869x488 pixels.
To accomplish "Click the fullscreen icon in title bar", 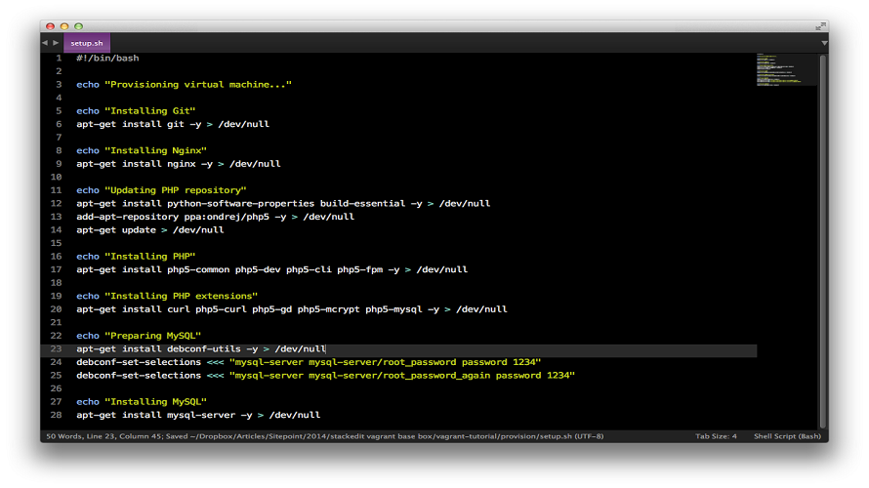I will coord(821,26).
